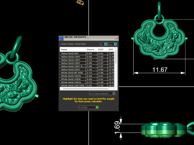Toggle the GV library button
The width and height of the screenshot is (194, 145).
[x=103, y=44]
